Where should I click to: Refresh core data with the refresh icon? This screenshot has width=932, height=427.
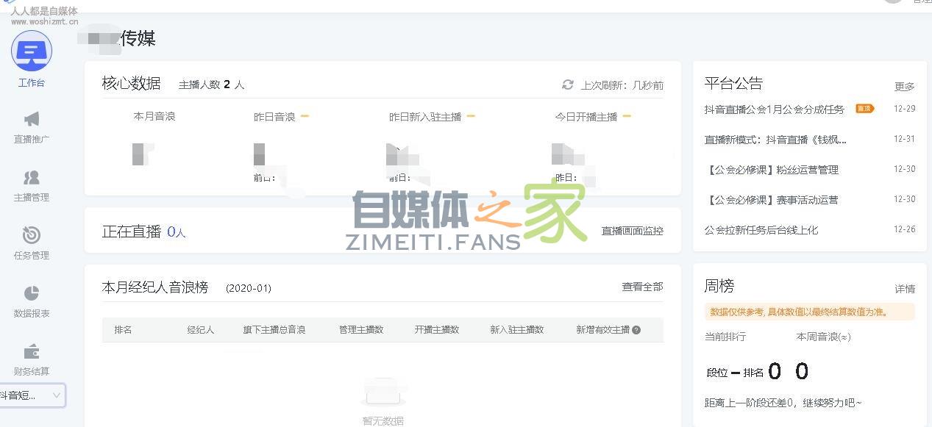click(566, 85)
